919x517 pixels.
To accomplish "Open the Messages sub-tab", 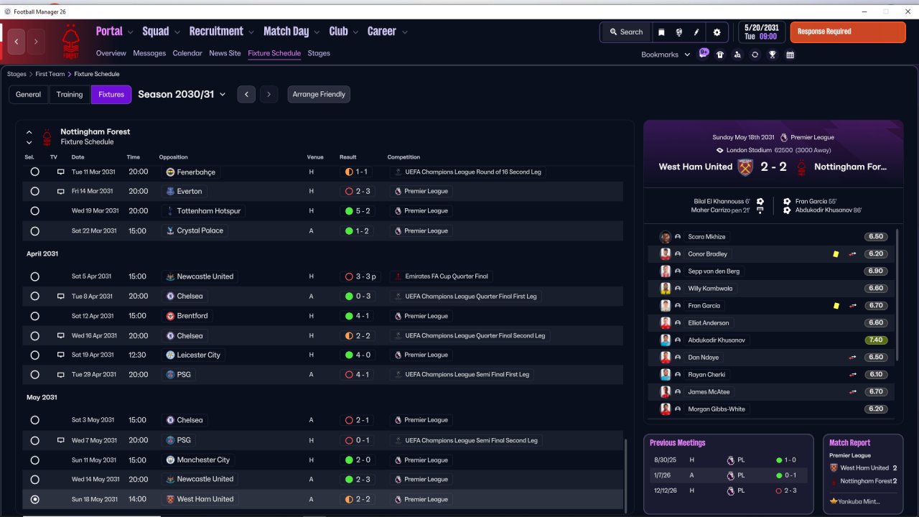I will [149, 53].
